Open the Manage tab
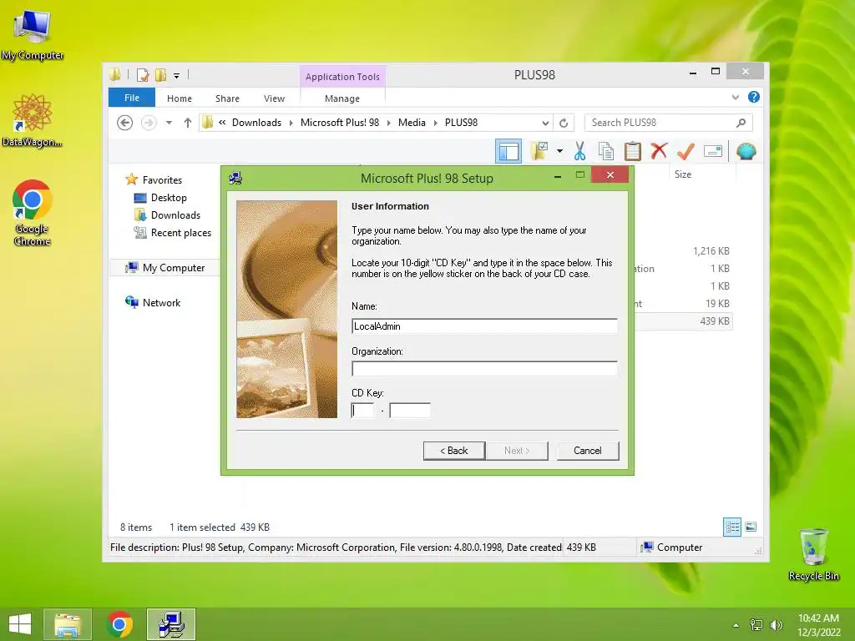The height and width of the screenshot is (641, 855). click(x=341, y=98)
